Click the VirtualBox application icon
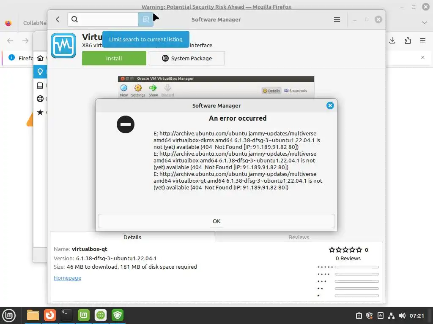The height and width of the screenshot is (324, 433). [x=63, y=46]
